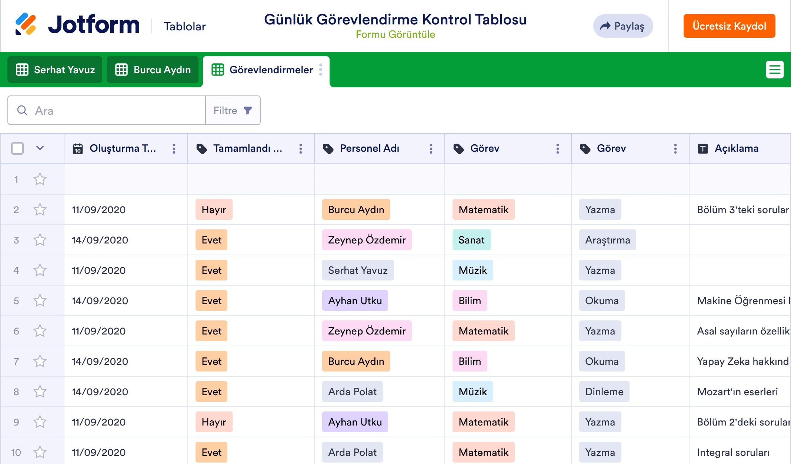This screenshot has width=791, height=464.
Task: Open the Formu Görüntüle link
Action: [x=395, y=34]
